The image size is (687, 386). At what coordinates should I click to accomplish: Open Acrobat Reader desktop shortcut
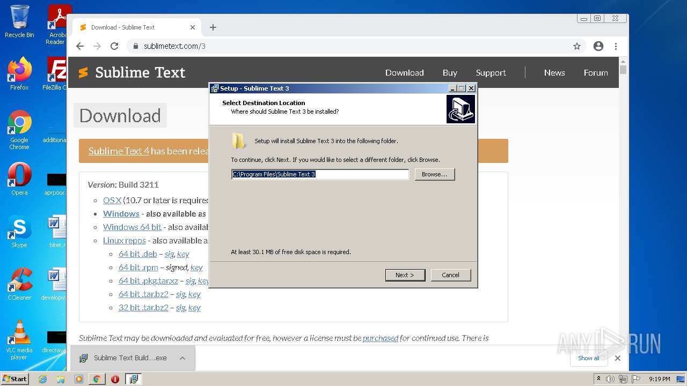pos(57,25)
